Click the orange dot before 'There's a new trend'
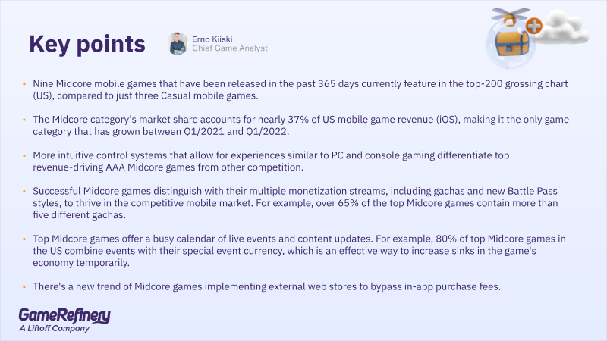 click(x=24, y=287)
